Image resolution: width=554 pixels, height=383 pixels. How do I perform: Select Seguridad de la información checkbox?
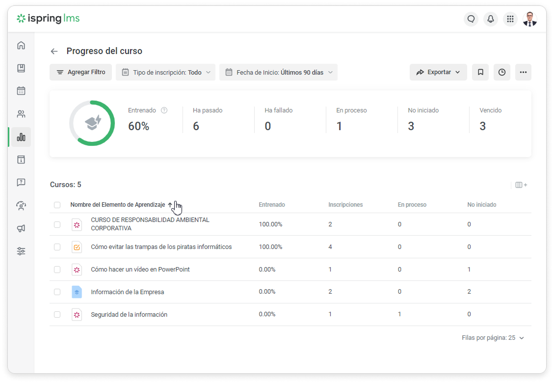pyautogui.click(x=57, y=315)
